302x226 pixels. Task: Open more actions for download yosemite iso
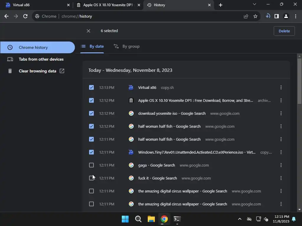coord(281,113)
